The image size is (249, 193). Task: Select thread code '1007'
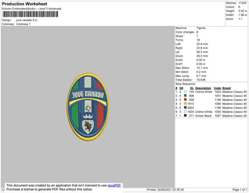point(218,116)
